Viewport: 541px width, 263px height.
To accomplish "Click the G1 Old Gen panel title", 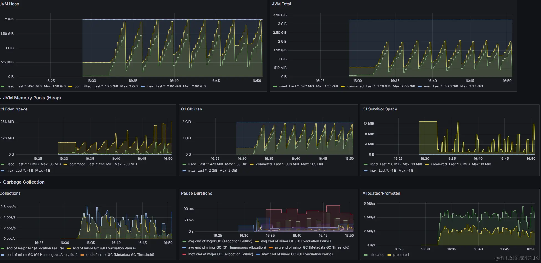I will [191, 109].
